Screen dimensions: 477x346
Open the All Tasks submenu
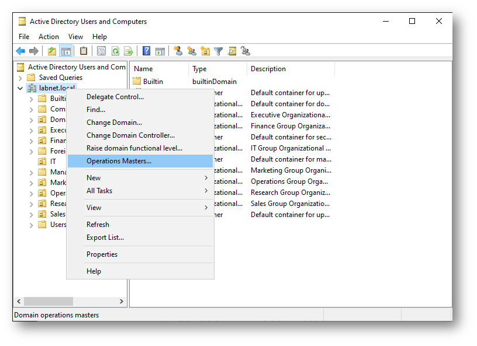[140, 191]
